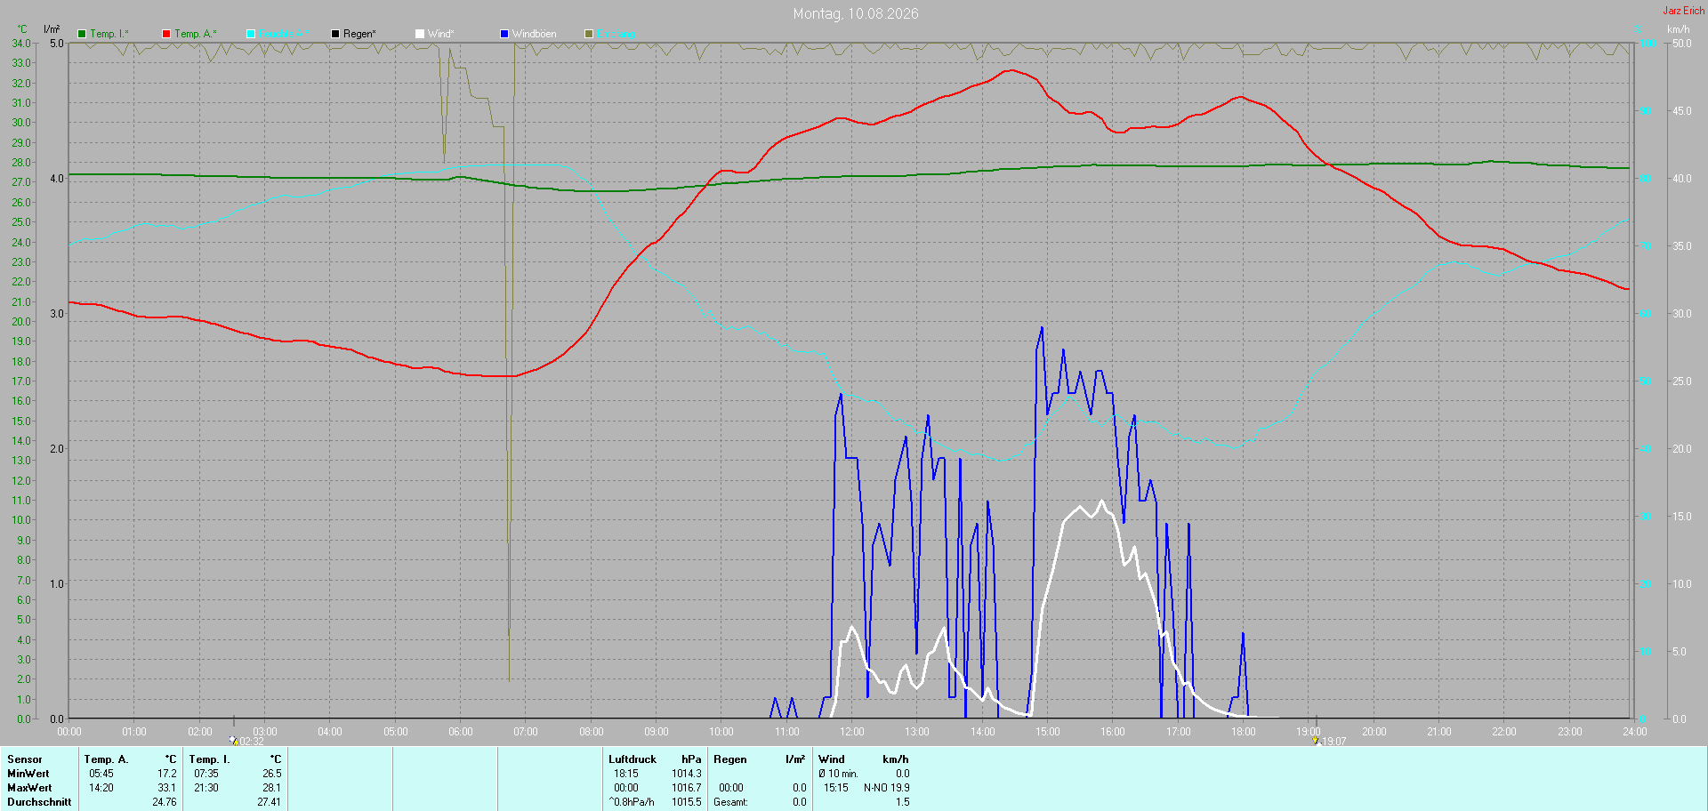Click the '°C' temperature axis unit label
This screenshot has height=811, width=1708.
23,29
